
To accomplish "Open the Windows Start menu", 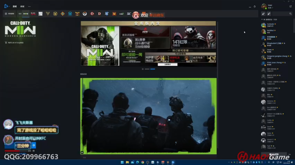I will (x=122, y=162).
